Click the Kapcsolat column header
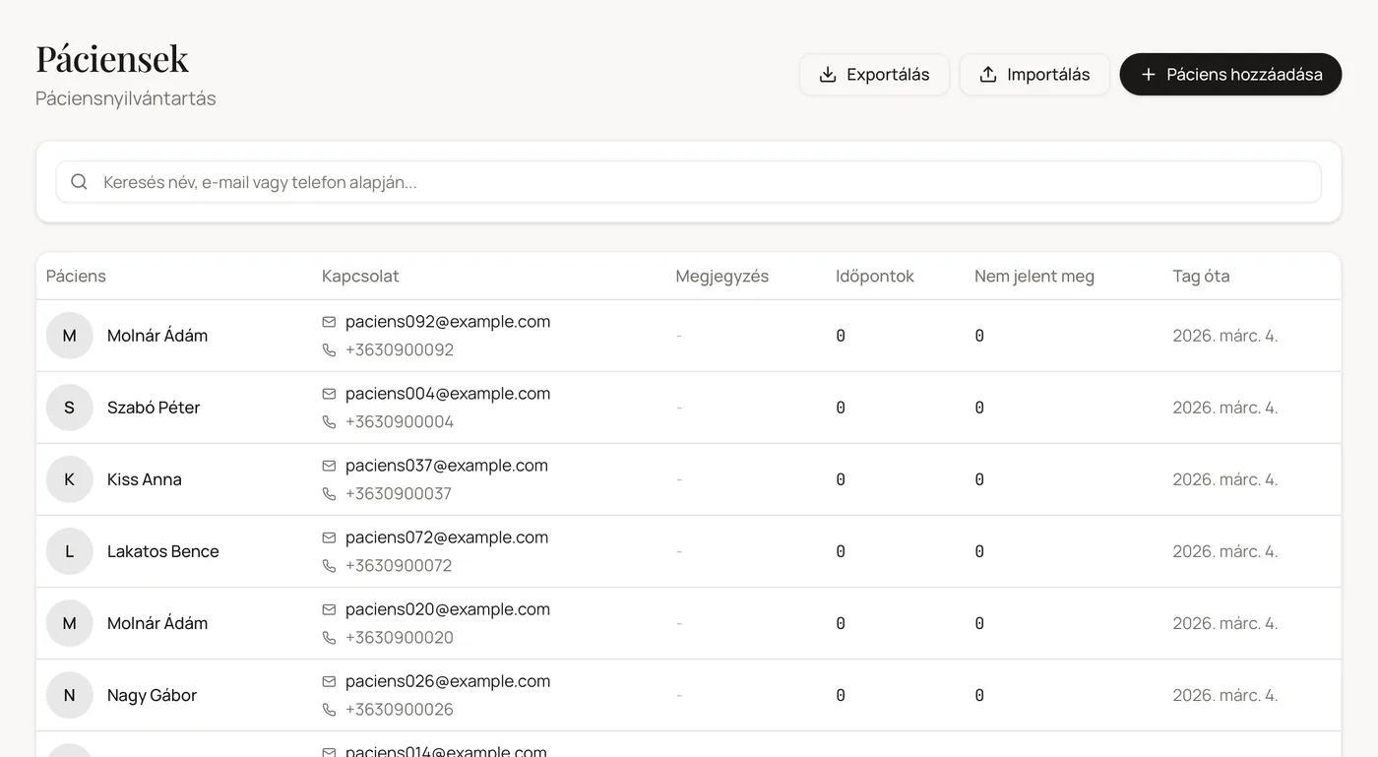Image resolution: width=1378 pixels, height=757 pixels. pos(360,277)
